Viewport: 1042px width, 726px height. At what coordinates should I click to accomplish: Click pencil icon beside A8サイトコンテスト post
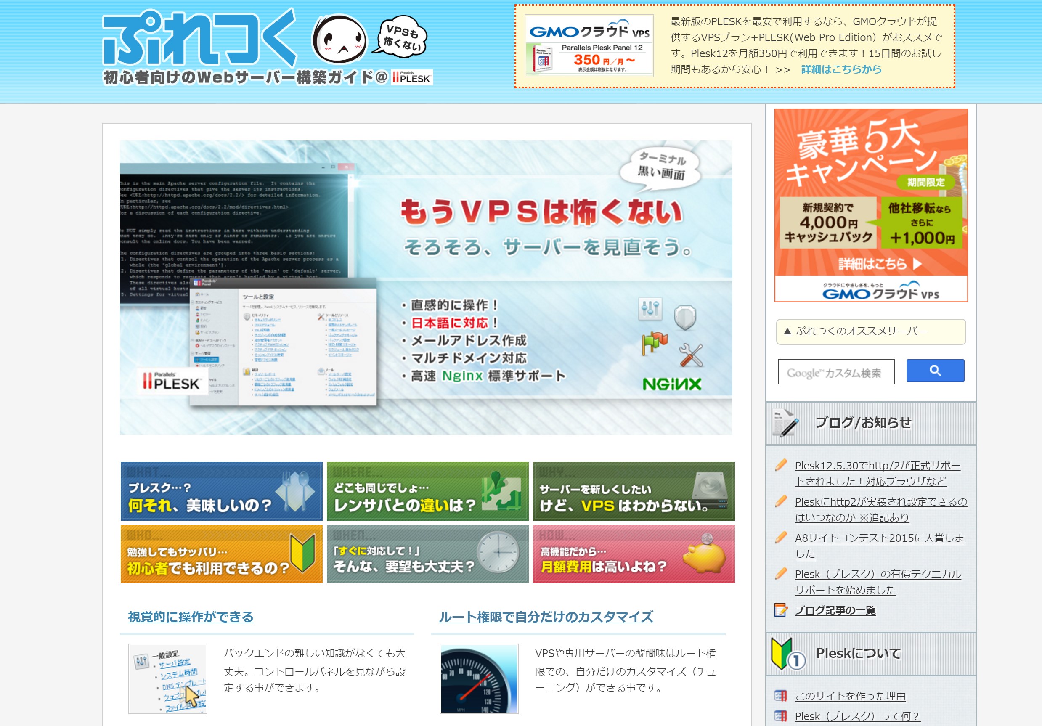(781, 537)
